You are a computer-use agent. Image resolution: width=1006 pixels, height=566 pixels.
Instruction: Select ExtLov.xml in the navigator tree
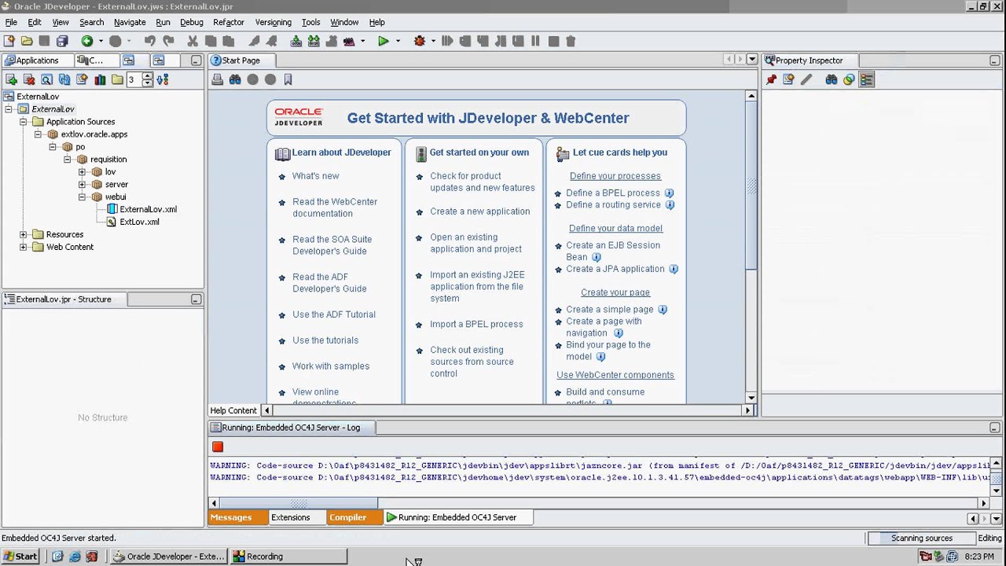click(139, 222)
